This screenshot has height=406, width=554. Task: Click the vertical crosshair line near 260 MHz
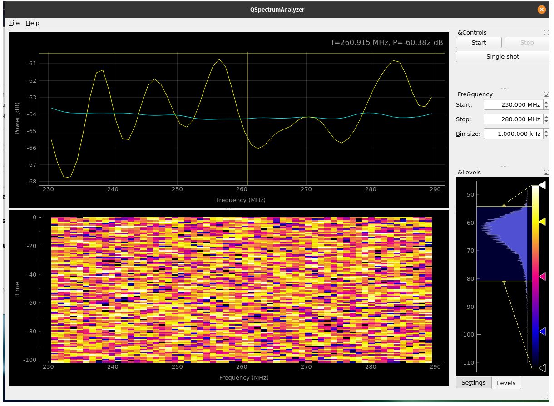click(247, 118)
